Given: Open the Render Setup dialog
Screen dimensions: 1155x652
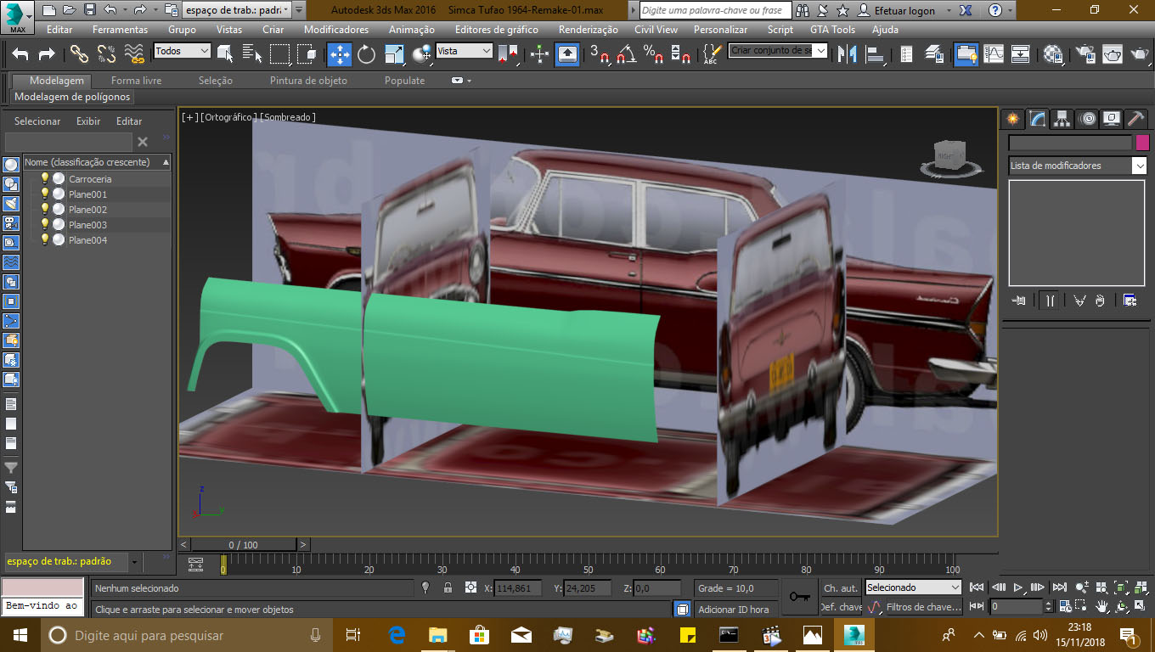Looking at the screenshot, I should point(1087,53).
